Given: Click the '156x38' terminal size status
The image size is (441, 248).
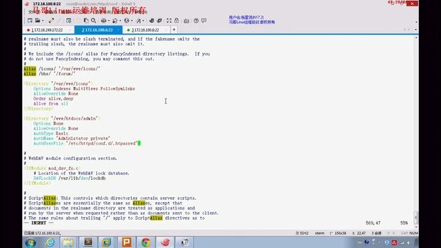Looking at the screenshot, I should click(x=338, y=233).
